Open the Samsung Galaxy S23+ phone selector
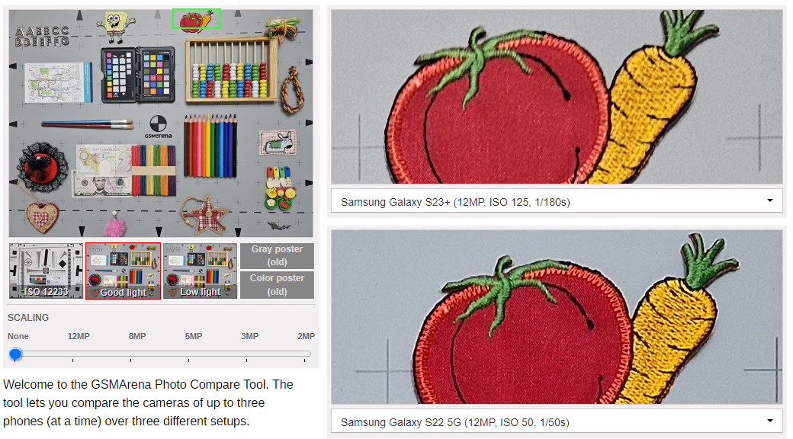The height and width of the screenshot is (439, 793). tap(557, 201)
